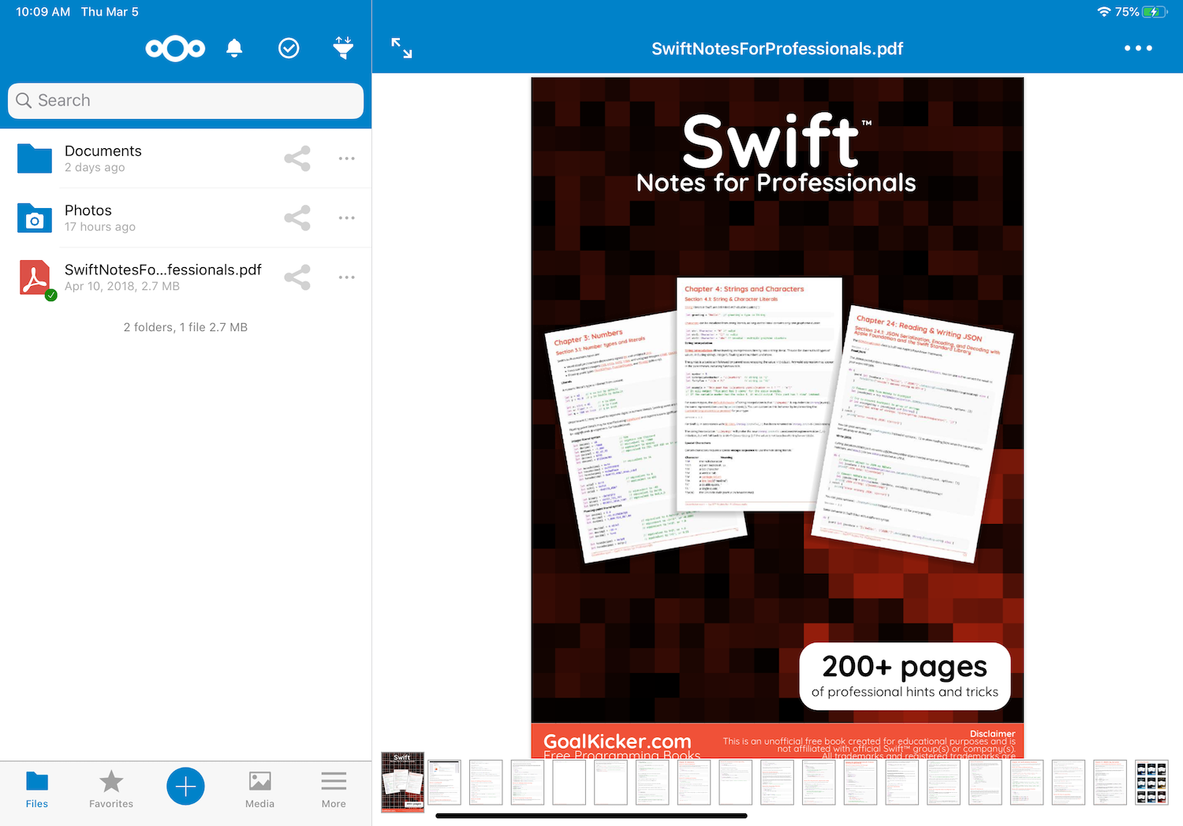Click the PDF cover page image

pos(778,418)
